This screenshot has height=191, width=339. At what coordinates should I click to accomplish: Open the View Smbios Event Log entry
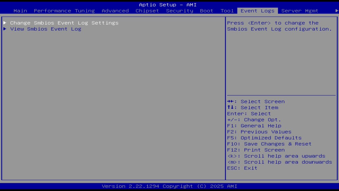[x=46, y=29]
